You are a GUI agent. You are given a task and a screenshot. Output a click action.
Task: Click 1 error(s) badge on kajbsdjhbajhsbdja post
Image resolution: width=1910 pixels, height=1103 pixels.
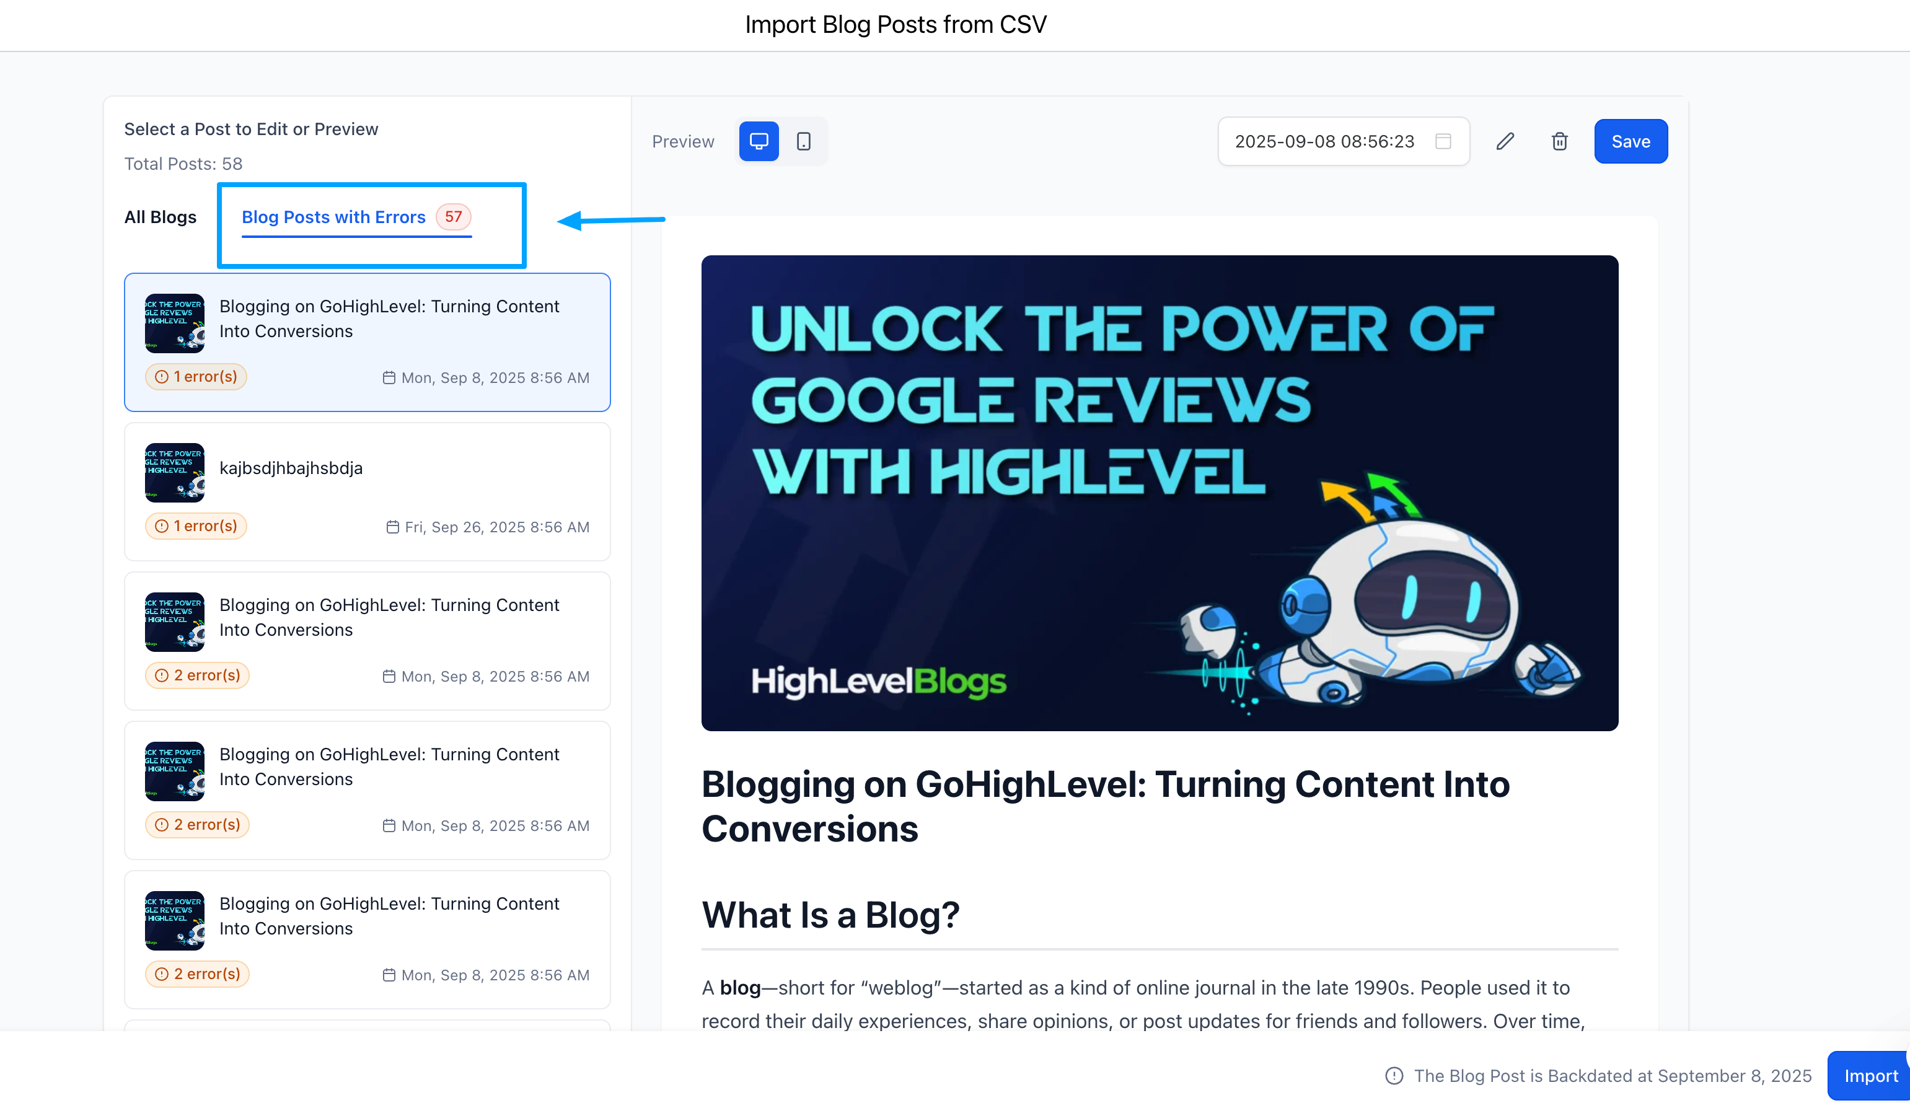pyautogui.click(x=196, y=525)
